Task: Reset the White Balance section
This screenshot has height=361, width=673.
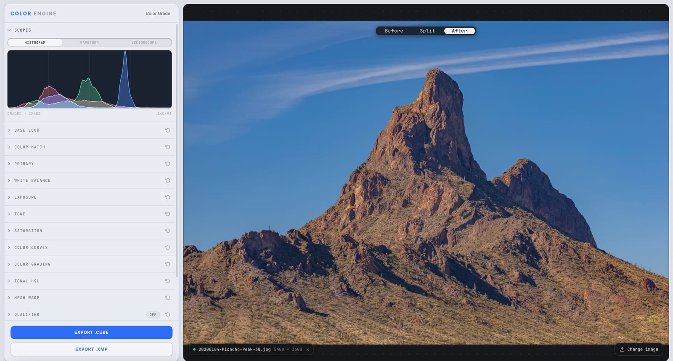Action: 167,180
